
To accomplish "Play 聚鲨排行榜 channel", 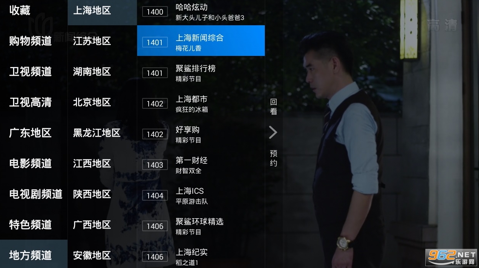I will [x=201, y=71].
